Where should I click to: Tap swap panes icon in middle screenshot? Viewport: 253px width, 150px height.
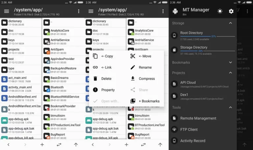tap(143, 145)
